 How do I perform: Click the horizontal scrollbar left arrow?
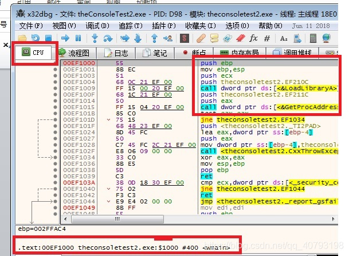[x=65, y=219]
